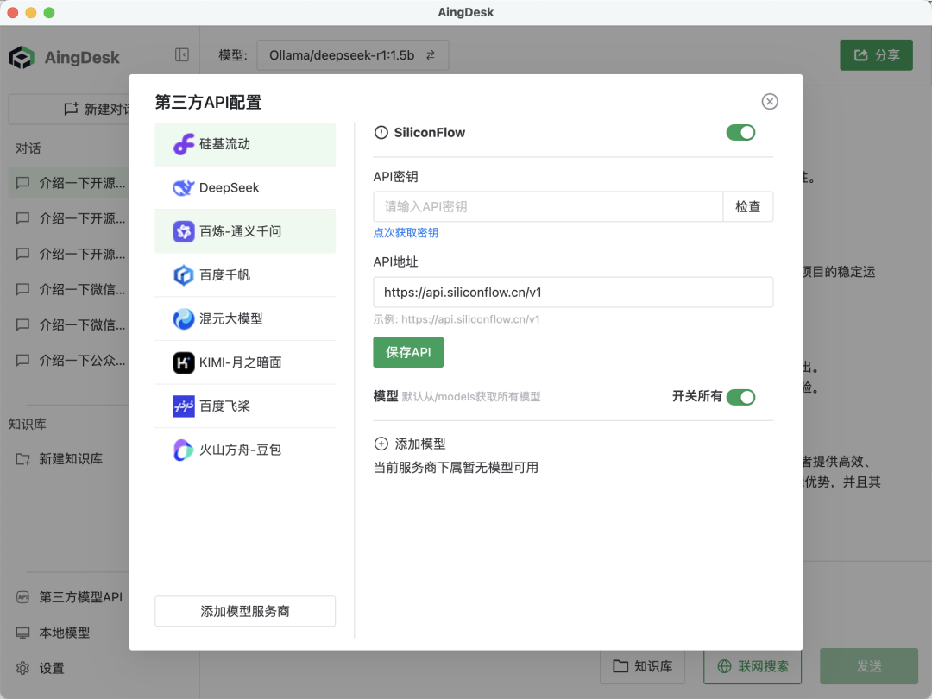Select the DeepSeek provider entry
Screen dimensions: 932x699
pyautogui.click(x=245, y=188)
